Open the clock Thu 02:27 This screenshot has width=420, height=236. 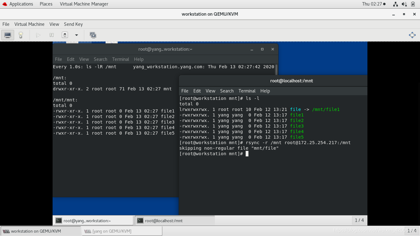pyautogui.click(x=374, y=4)
